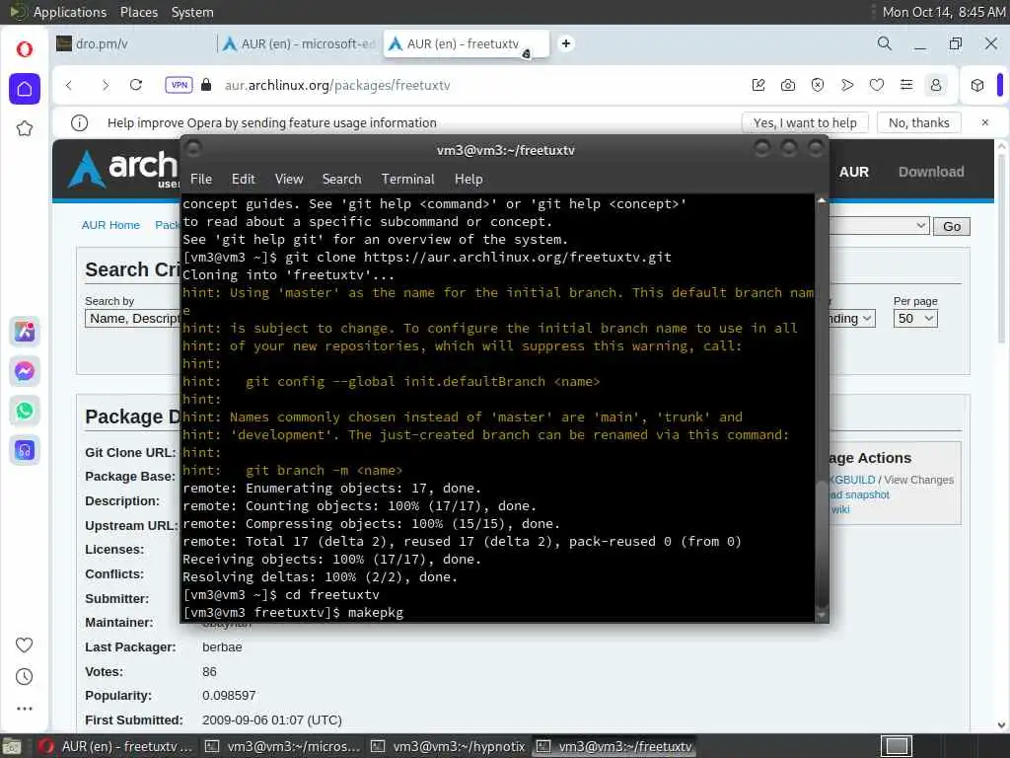This screenshot has width=1010, height=758.
Task: Click Last Packager berbae text
Action: 222,647
